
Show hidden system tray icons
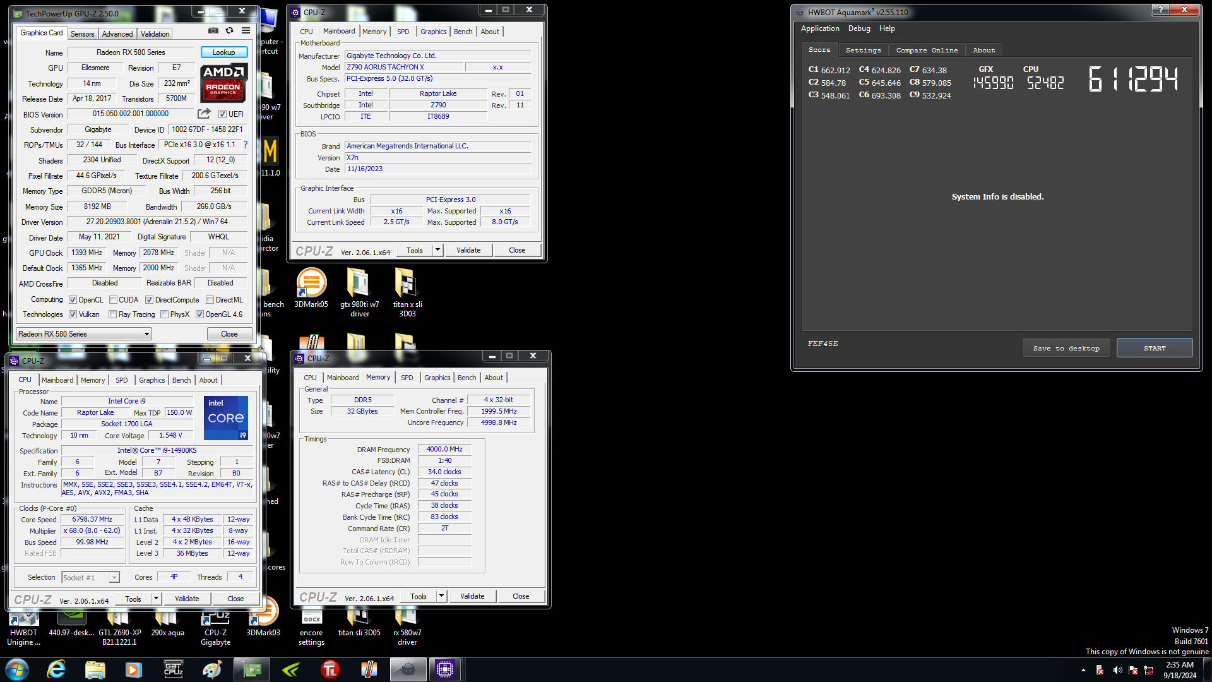(x=1083, y=670)
